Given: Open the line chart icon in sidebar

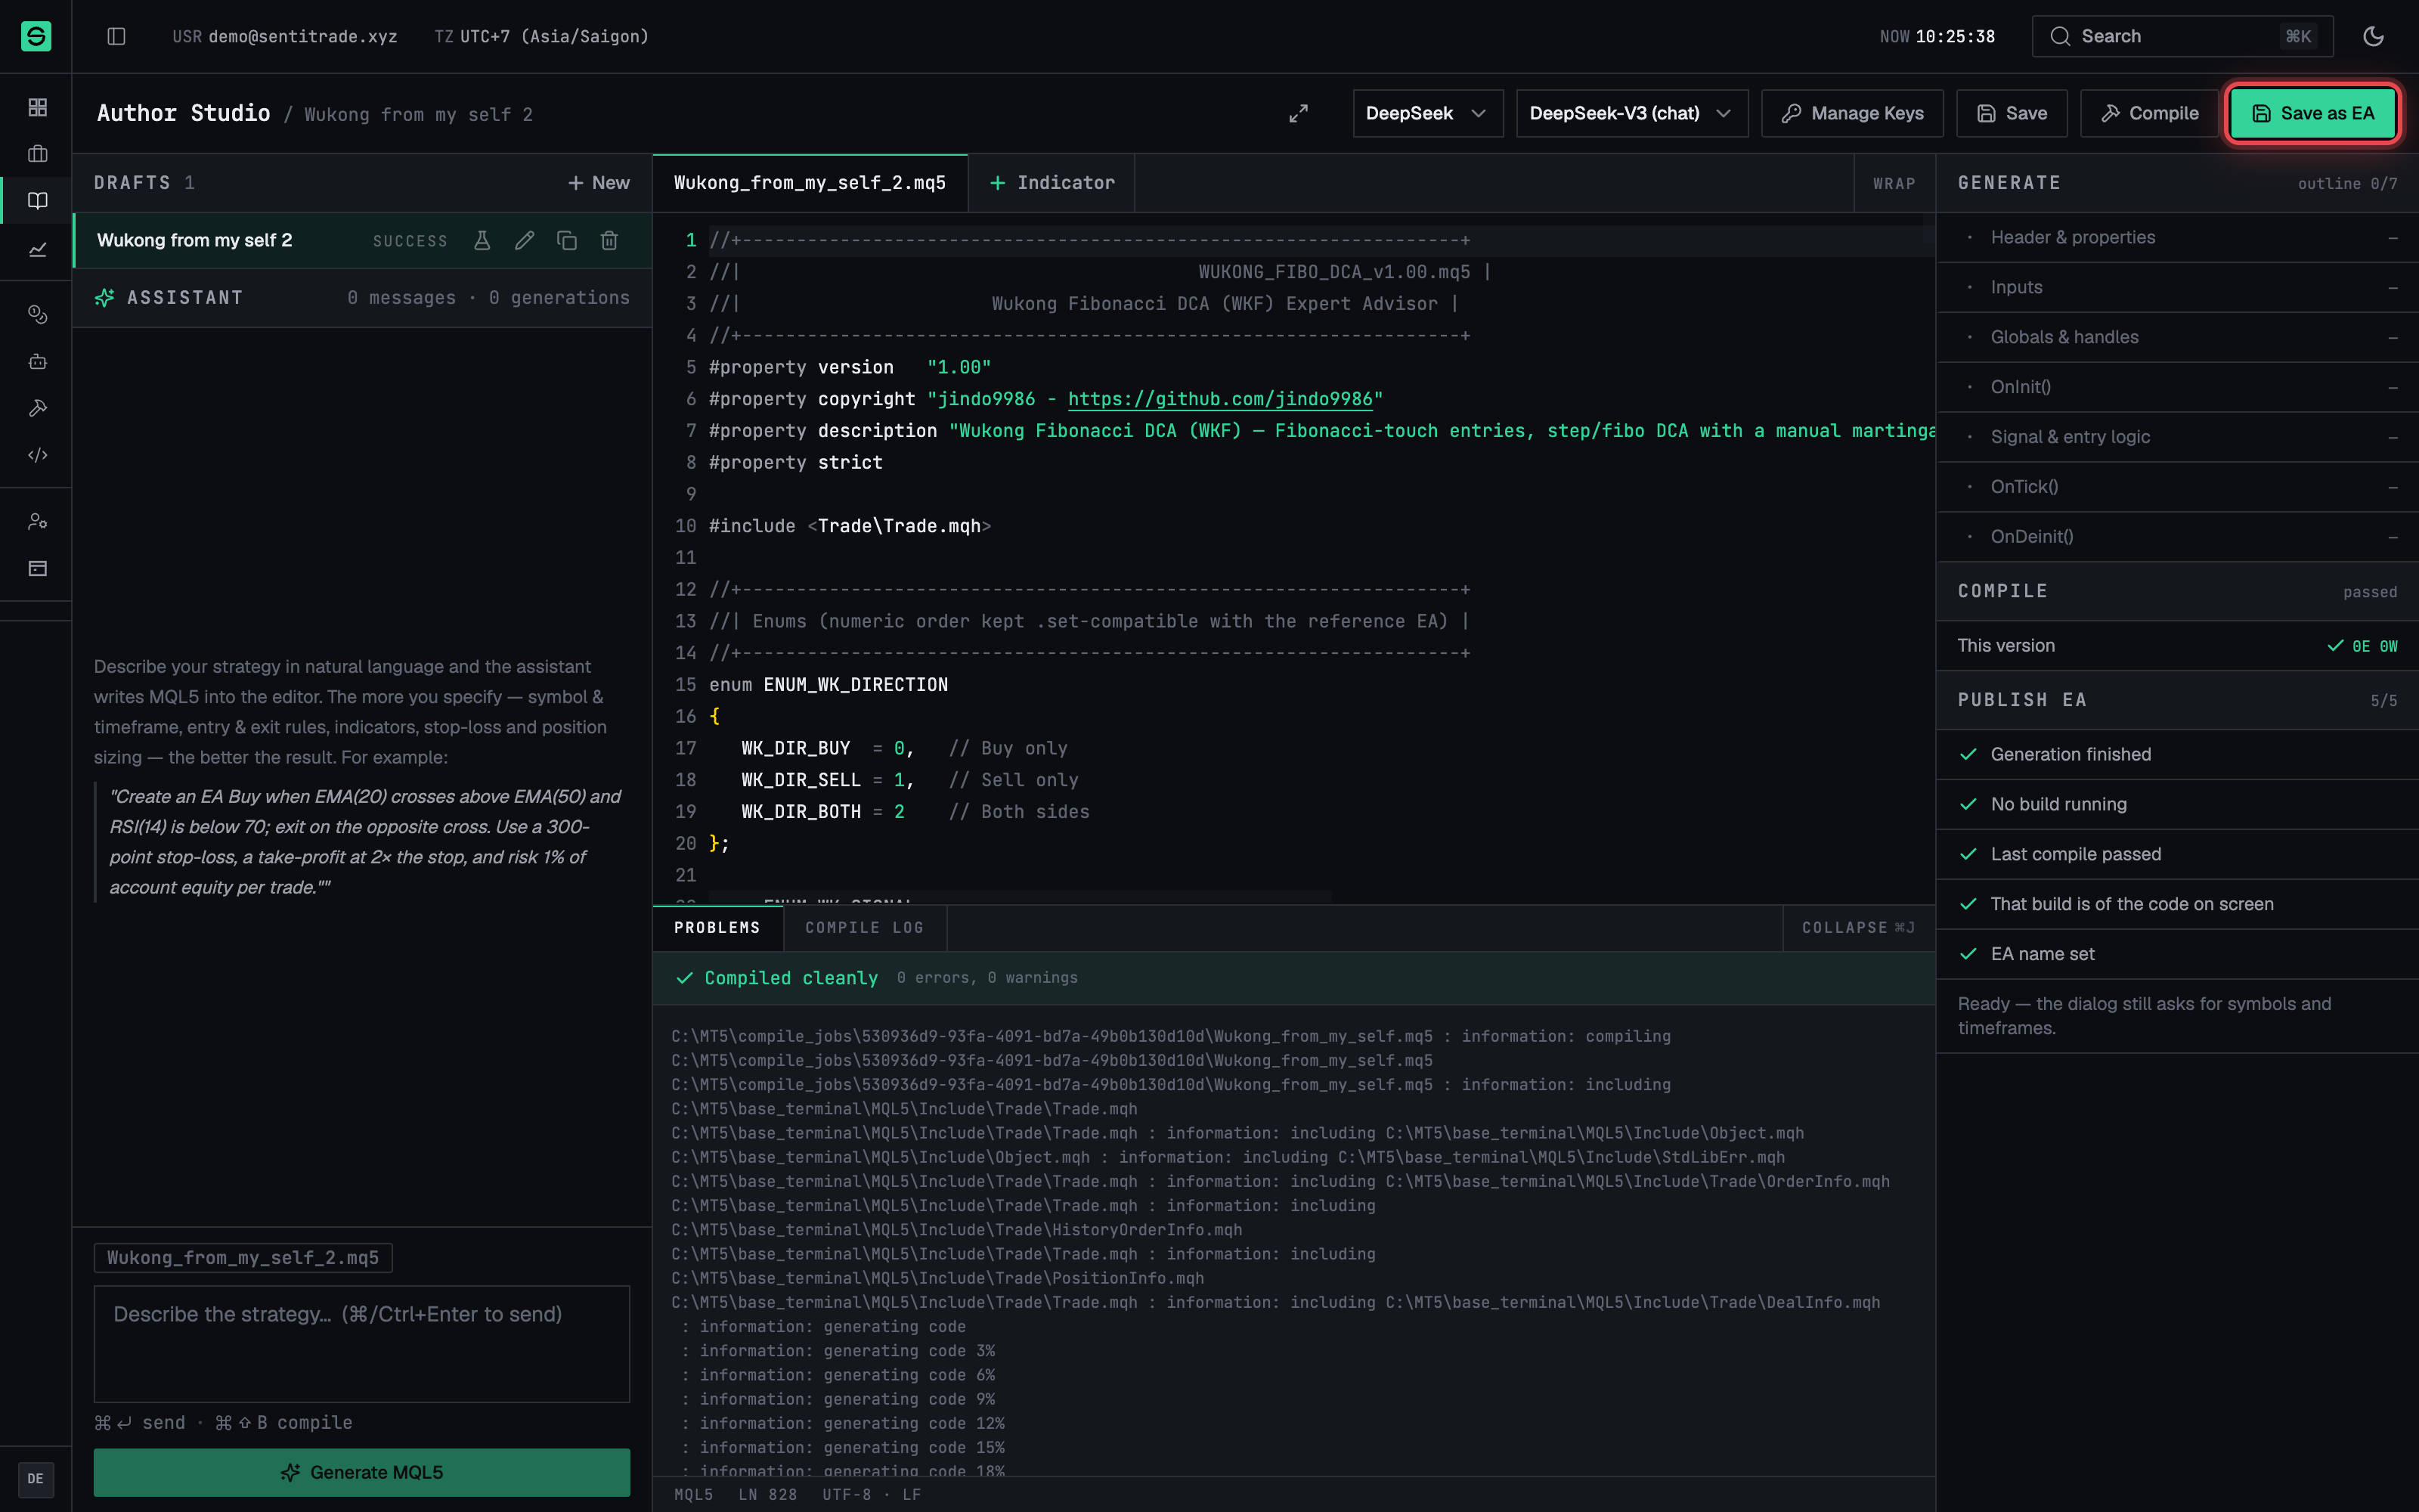Looking at the screenshot, I should (37, 249).
